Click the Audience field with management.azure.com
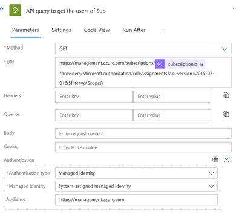Image resolution: width=242 pixels, height=218 pixels. click(136, 200)
